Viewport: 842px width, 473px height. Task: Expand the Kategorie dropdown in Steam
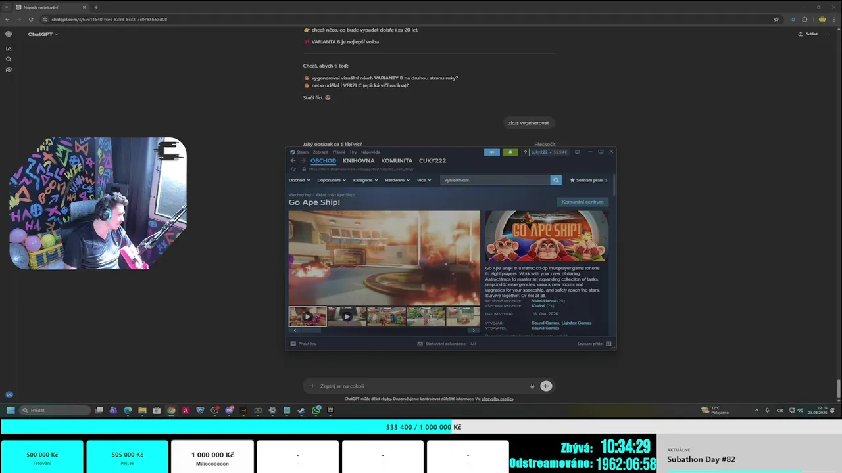365,180
